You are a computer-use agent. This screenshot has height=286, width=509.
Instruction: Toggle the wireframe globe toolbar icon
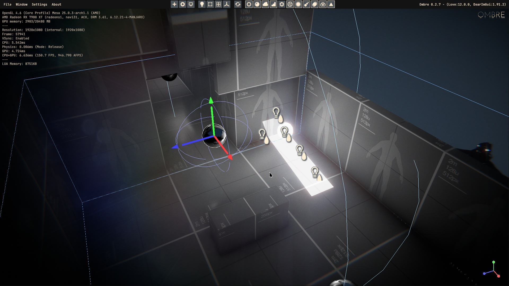pyautogui.click(x=290, y=4)
